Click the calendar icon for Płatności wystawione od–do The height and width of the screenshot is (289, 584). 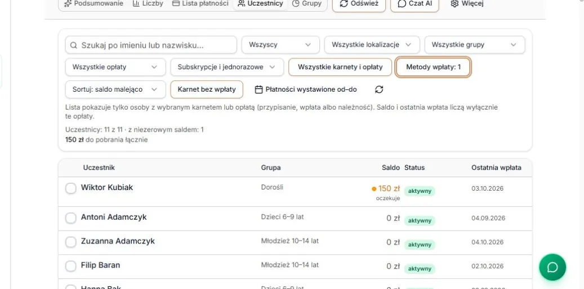point(259,89)
